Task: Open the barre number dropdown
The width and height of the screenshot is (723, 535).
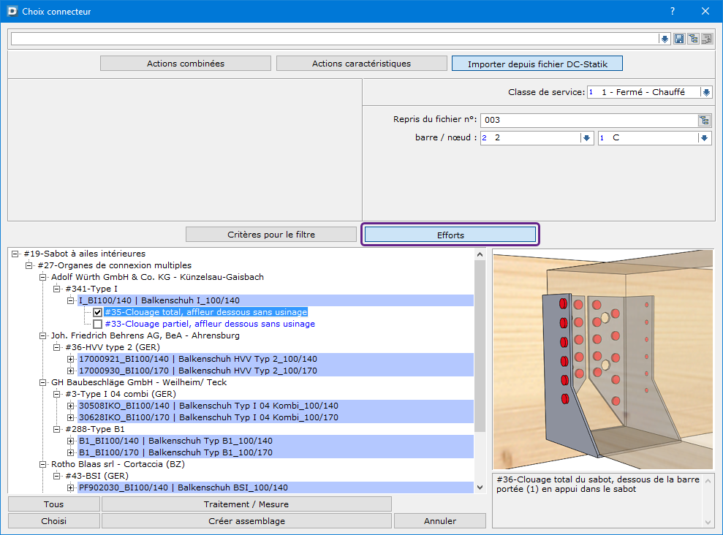Action: click(586, 138)
